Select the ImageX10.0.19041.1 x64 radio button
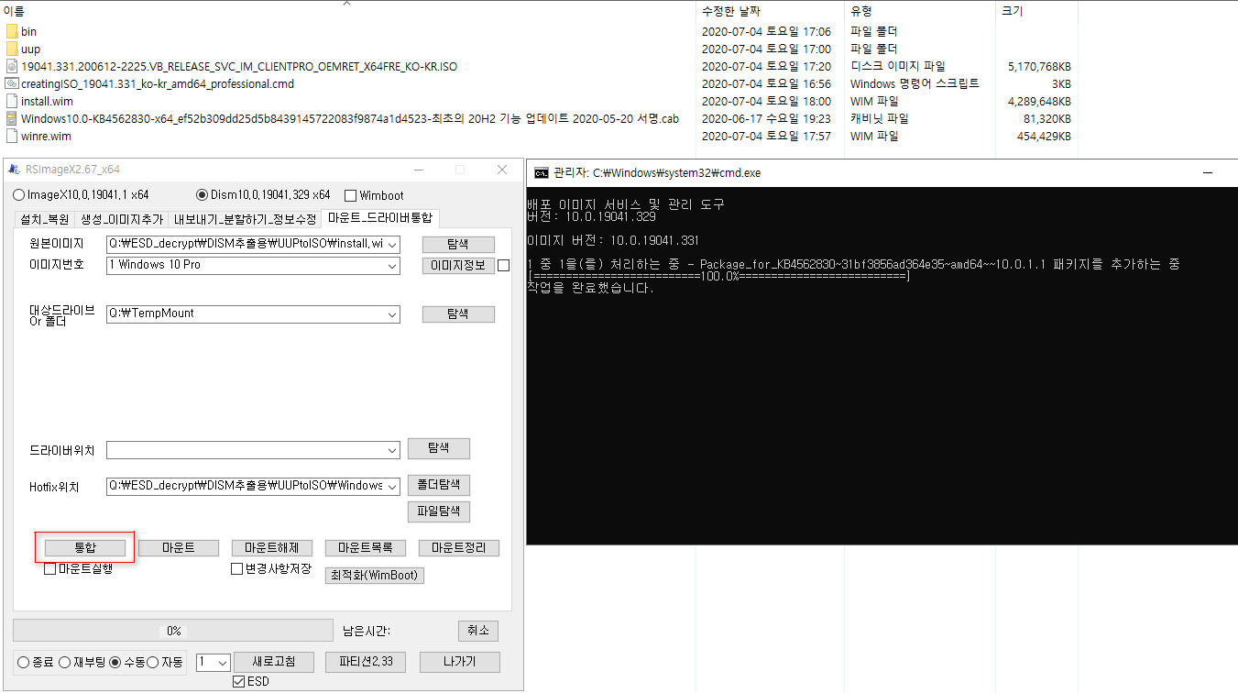The width and height of the screenshot is (1238, 693). pyautogui.click(x=19, y=195)
